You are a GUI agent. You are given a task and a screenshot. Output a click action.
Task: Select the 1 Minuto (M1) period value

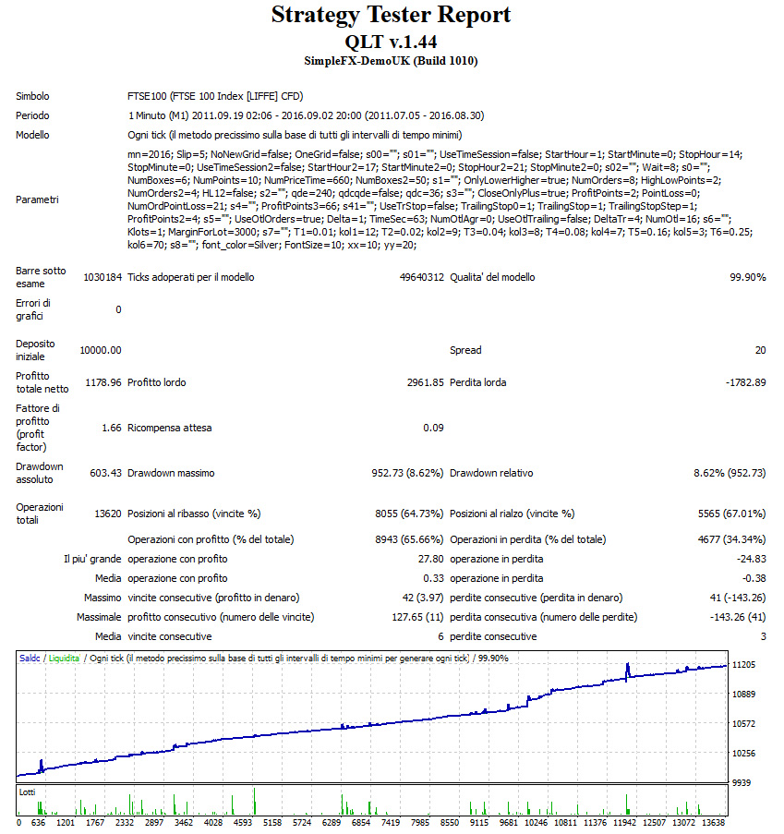coord(306,115)
